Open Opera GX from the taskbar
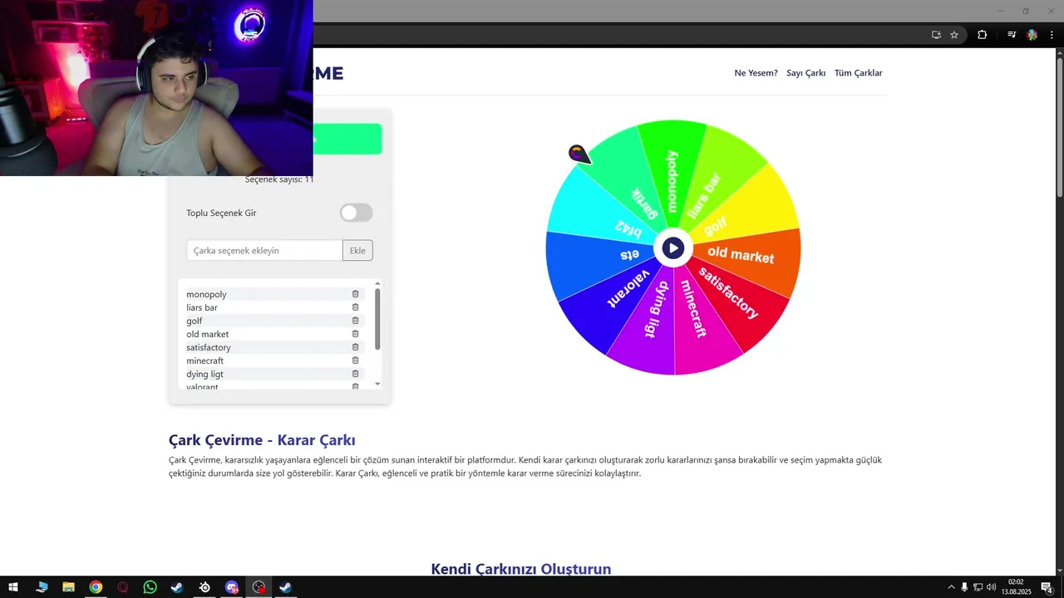Image resolution: width=1064 pixels, height=598 pixels. pyautogui.click(x=123, y=587)
